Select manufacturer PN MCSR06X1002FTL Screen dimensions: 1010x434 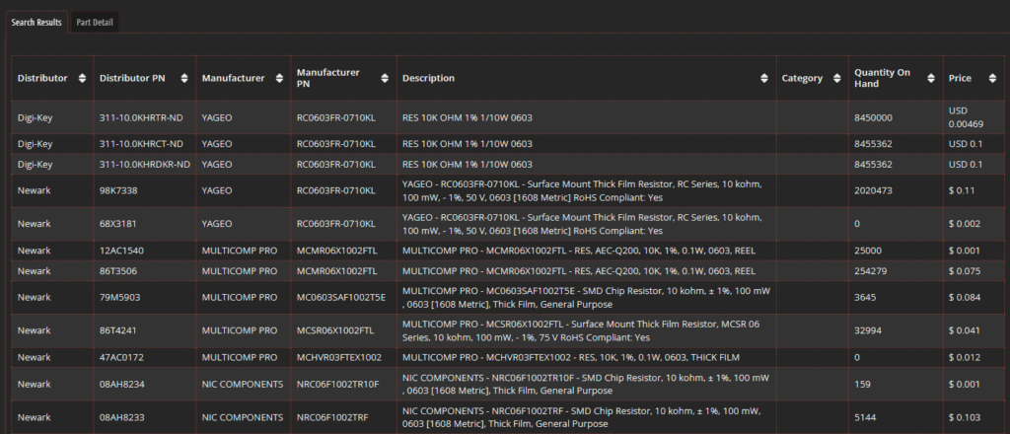click(335, 330)
